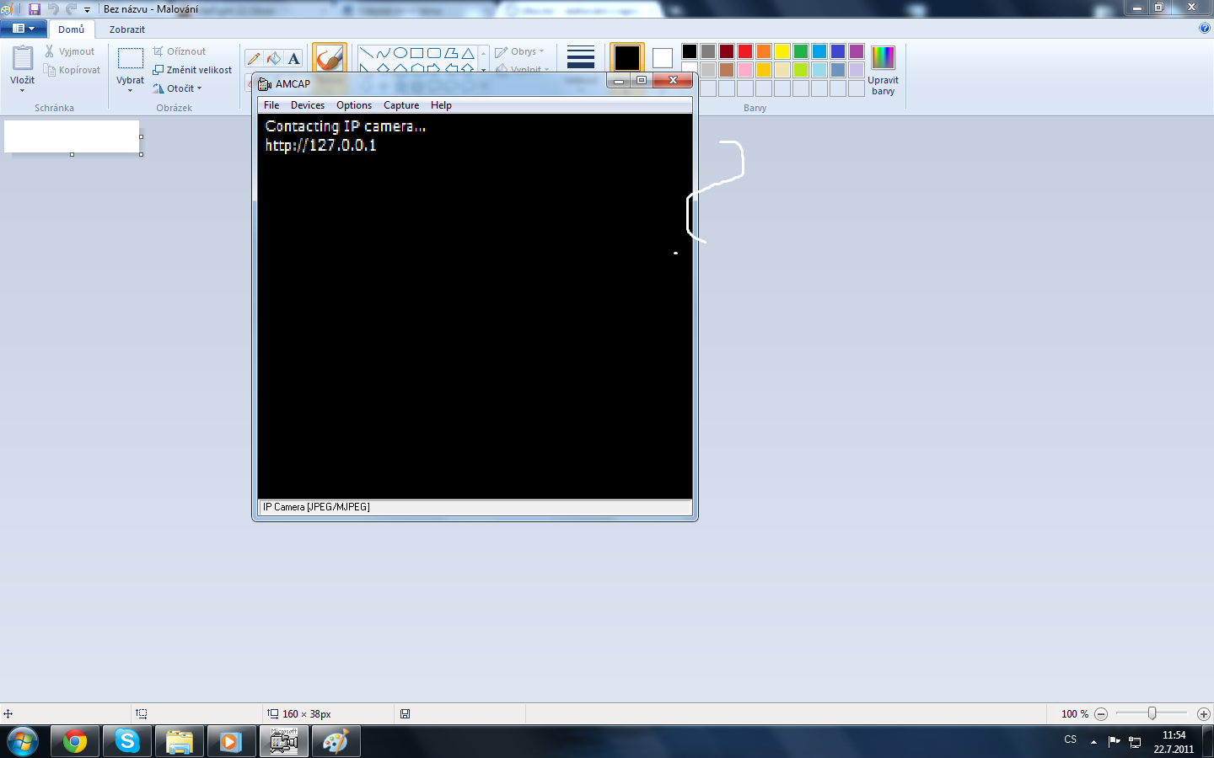Select the Fill with color bucket tool
This screenshot has width=1214, height=758.
(x=274, y=59)
